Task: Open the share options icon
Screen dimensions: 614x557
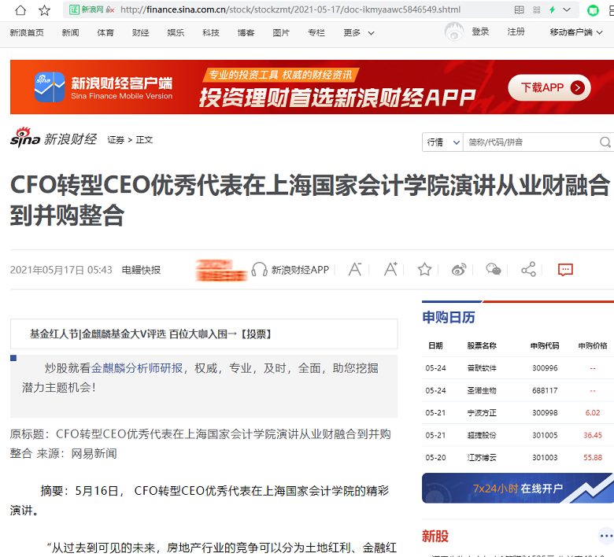Action: click(x=528, y=270)
